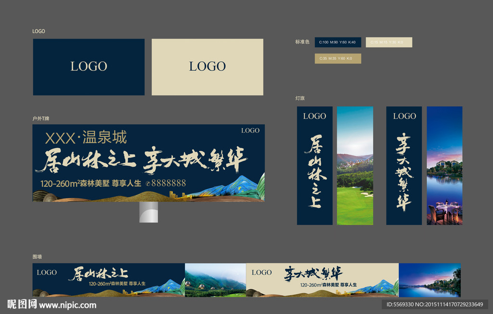The width and height of the screenshot is (493, 314).
Task: Select the LOGO on the right light flag
Action: (404, 116)
